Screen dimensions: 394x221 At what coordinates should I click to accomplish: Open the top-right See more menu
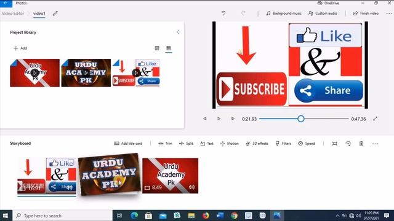(388, 14)
